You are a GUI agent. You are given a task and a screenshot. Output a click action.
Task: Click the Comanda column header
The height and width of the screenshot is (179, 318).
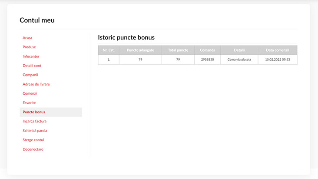208,50
